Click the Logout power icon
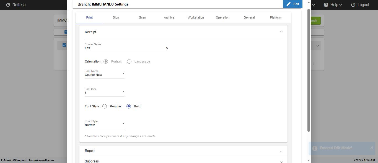This screenshot has width=378, height=163. [353, 5]
